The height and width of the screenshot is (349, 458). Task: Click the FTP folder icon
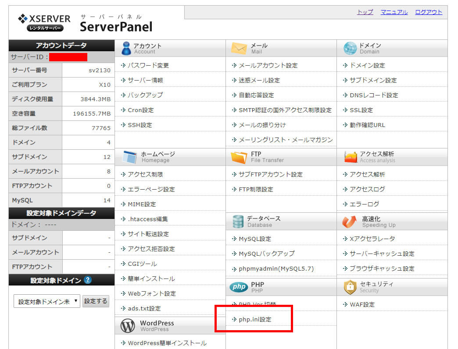click(239, 157)
